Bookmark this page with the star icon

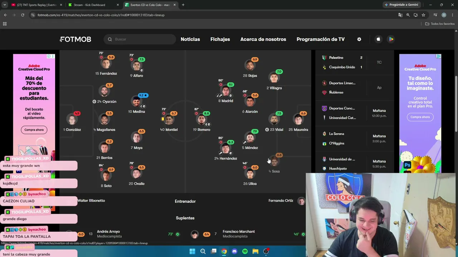(x=423, y=15)
